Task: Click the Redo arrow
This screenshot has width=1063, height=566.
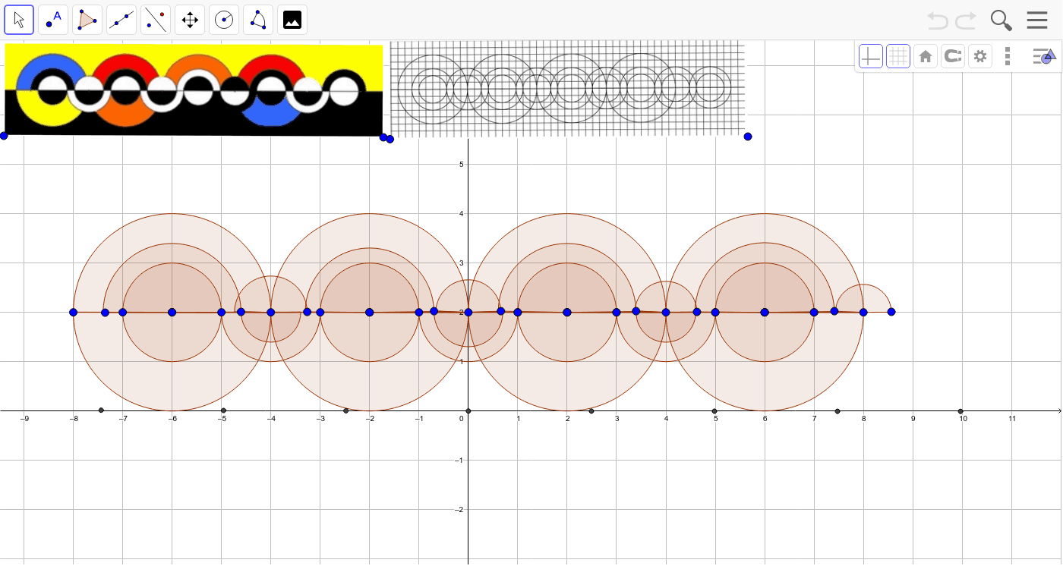Action: pos(966,20)
